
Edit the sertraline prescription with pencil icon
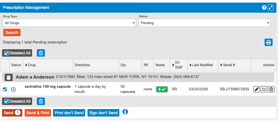pyautogui.click(x=256, y=89)
